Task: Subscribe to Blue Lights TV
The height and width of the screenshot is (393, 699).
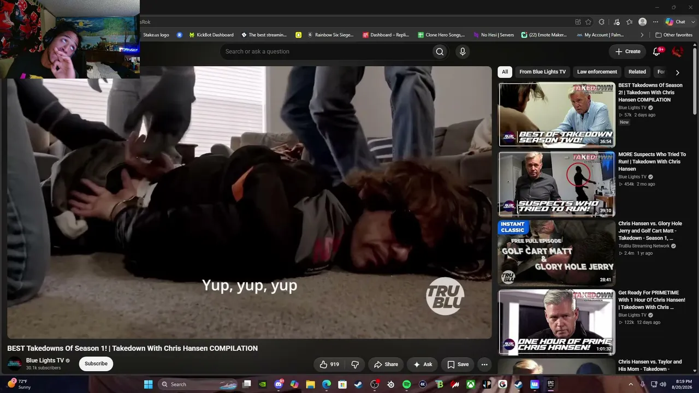Action: pos(96,364)
